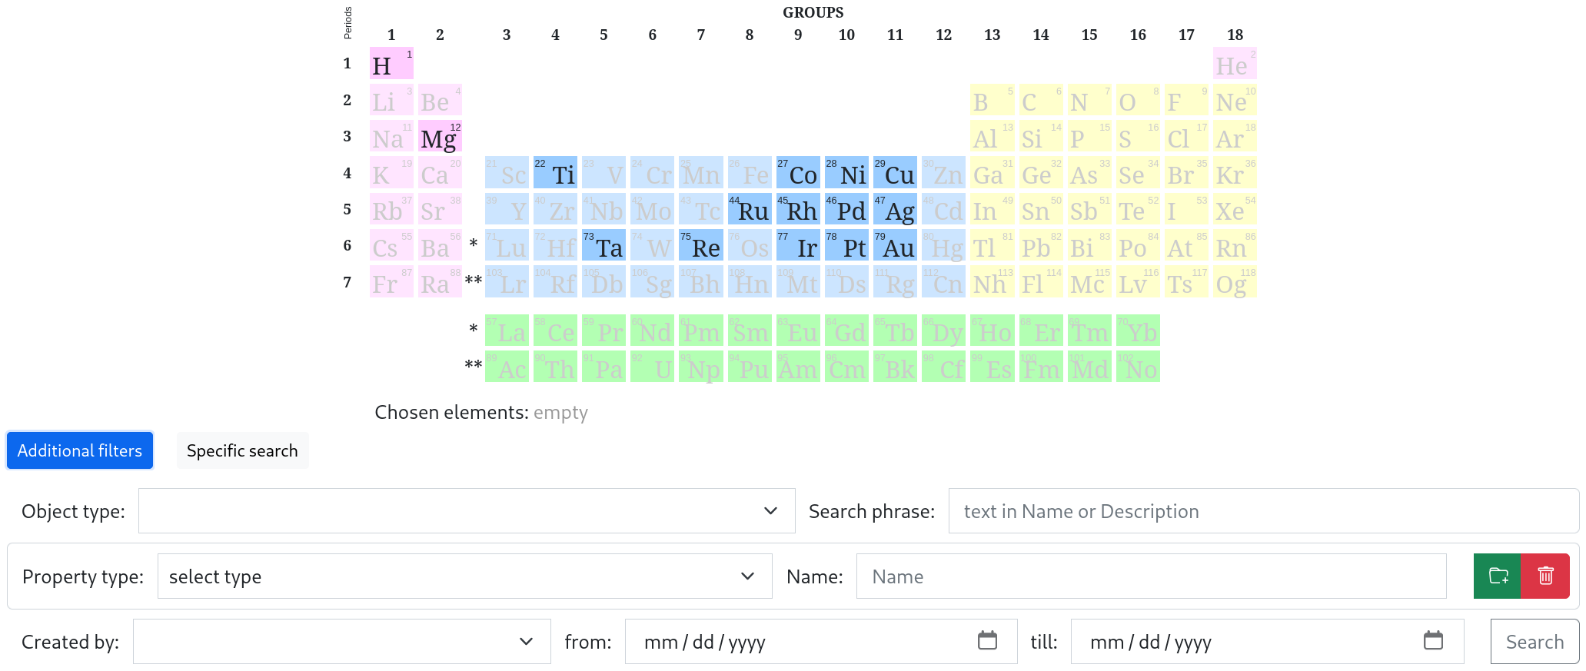Image resolution: width=1586 pixels, height=671 pixels.
Task: Open the 'till' date calendar picker icon
Action: pos(1433,640)
